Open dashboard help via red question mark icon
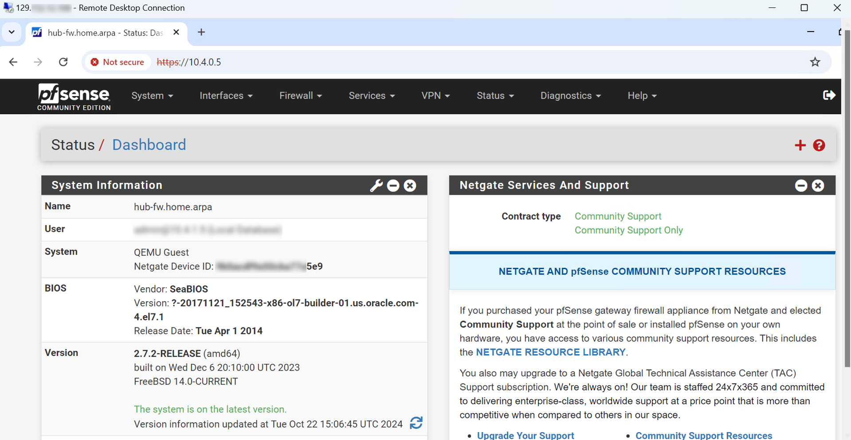Screen dimensions: 851x440 819,145
